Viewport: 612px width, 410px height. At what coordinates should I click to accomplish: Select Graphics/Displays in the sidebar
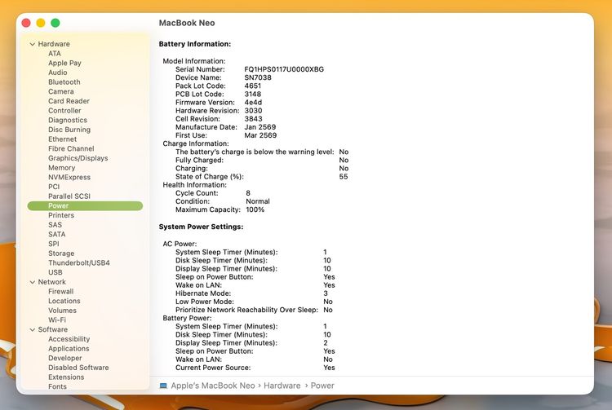(x=78, y=158)
